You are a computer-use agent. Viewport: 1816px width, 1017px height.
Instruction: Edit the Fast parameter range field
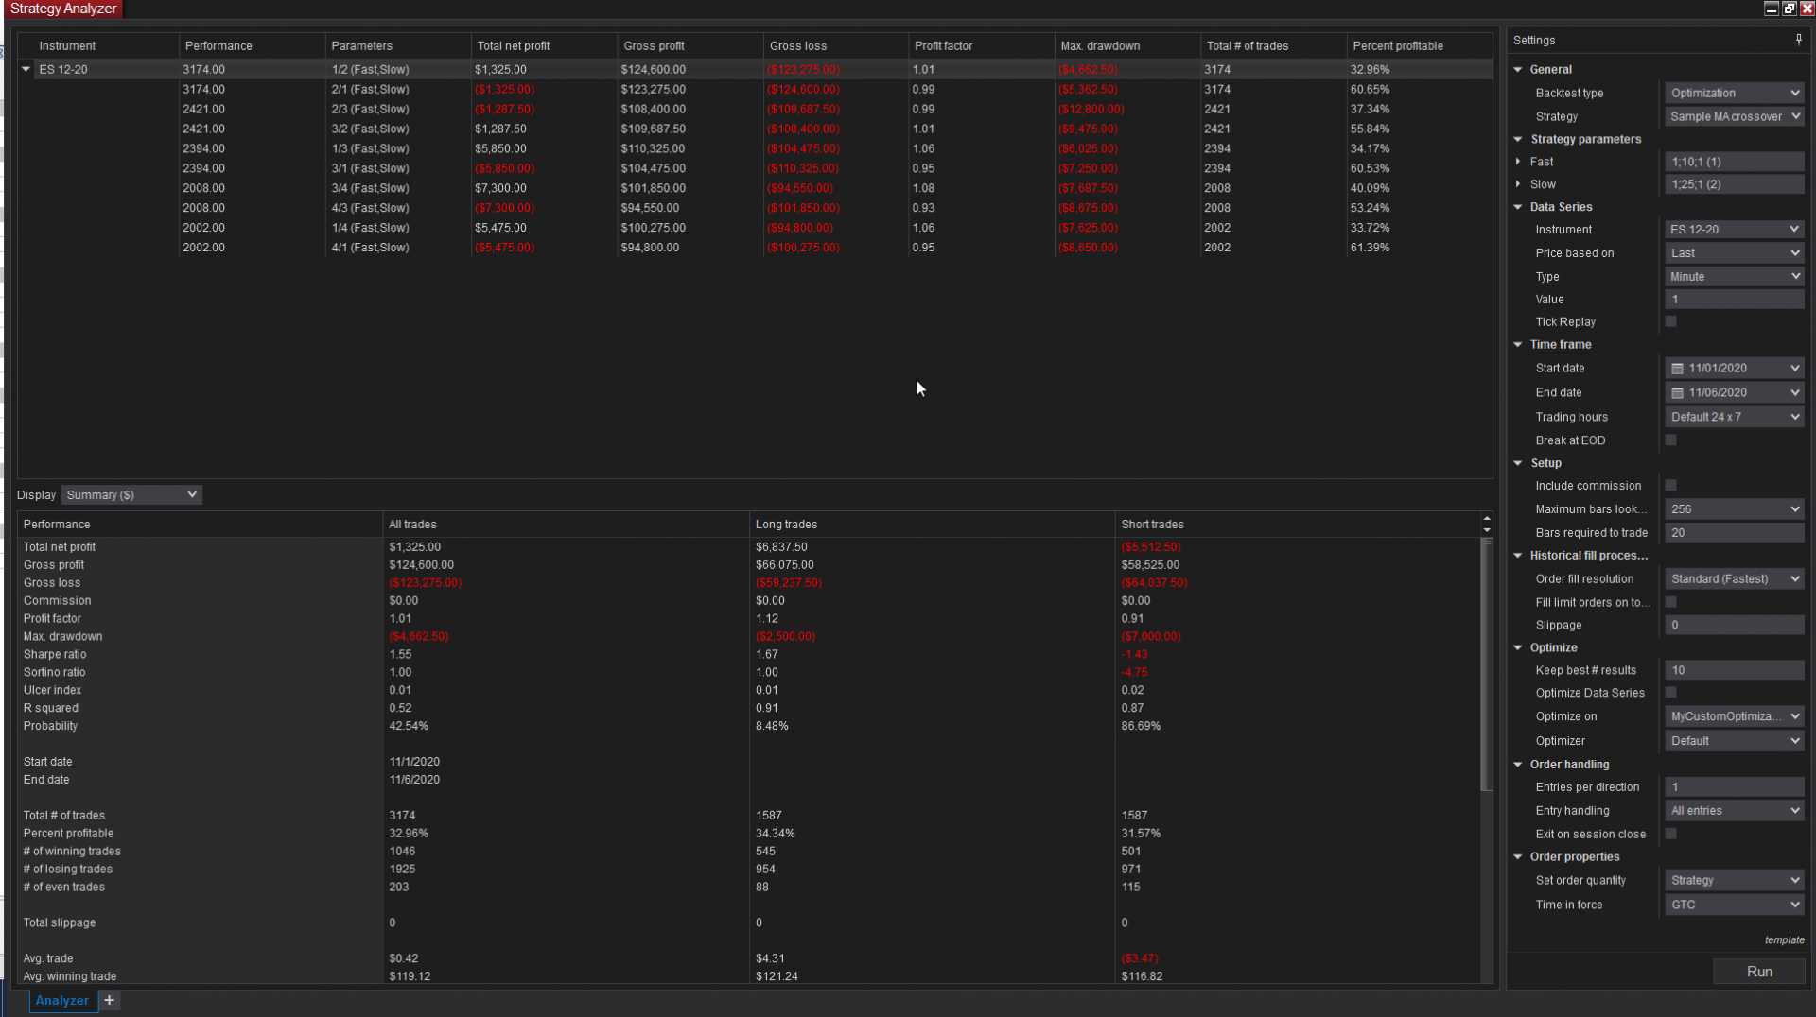coord(1735,162)
